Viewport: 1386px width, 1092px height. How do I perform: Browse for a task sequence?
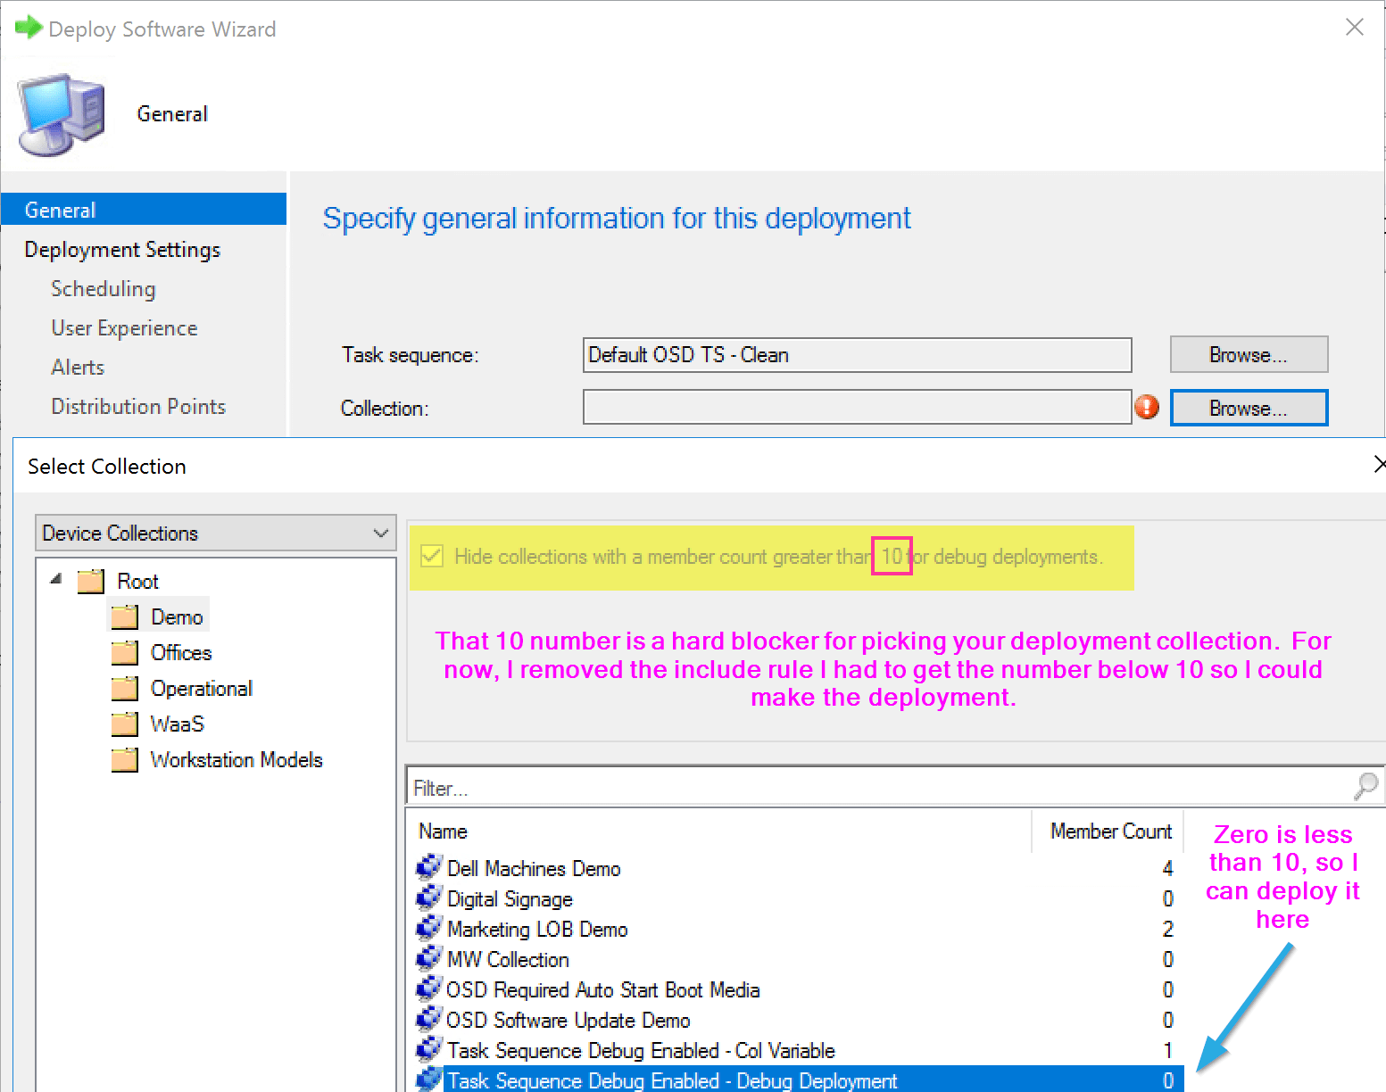1248,355
